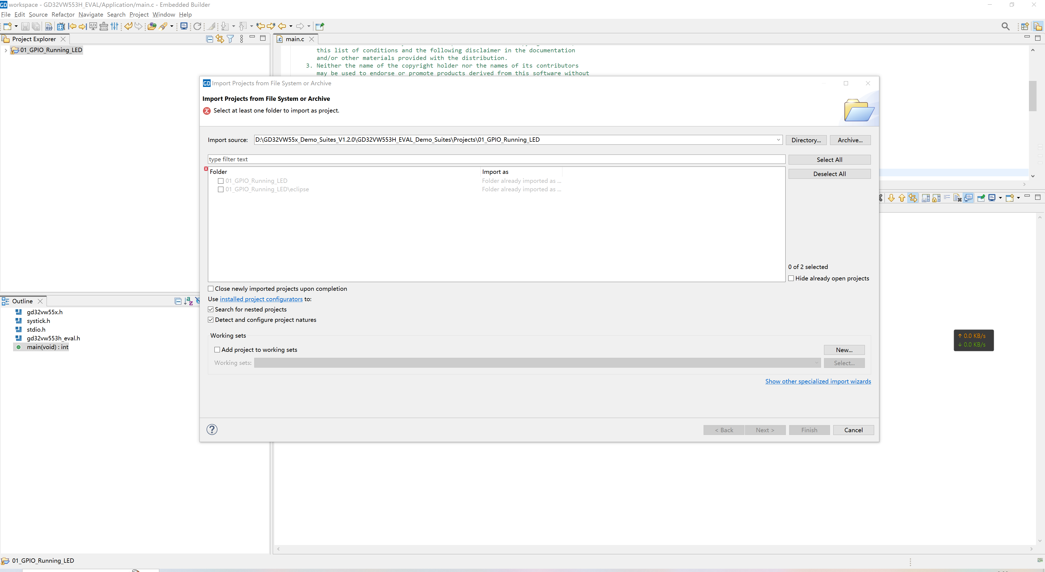Image resolution: width=1045 pixels, height=572 pixels.
Task: Open the Import source path dropdown
Action: click(x=779, y=140)
